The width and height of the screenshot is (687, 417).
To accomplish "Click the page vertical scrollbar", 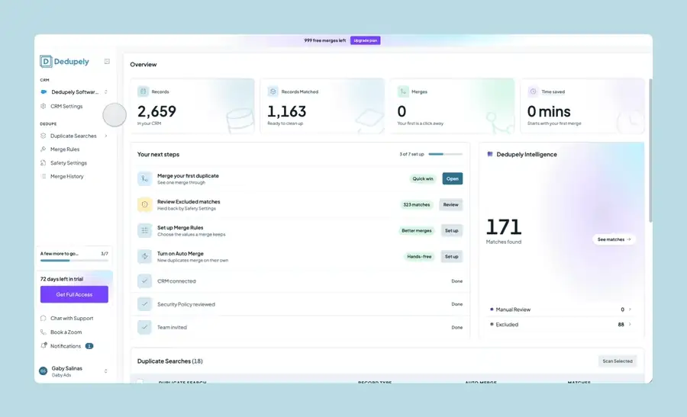I will click(x=650, y=151).
